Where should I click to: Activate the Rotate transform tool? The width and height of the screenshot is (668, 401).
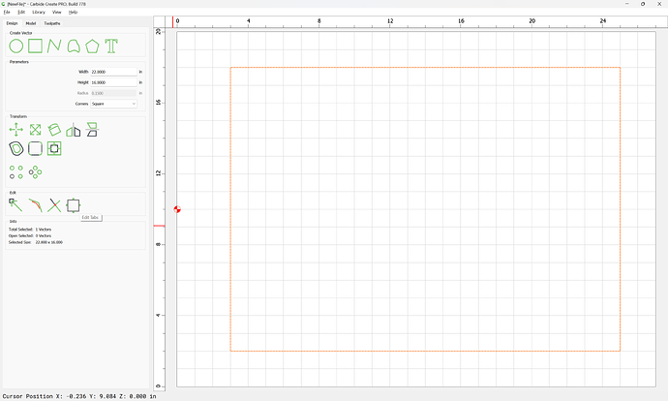[54, 130]
